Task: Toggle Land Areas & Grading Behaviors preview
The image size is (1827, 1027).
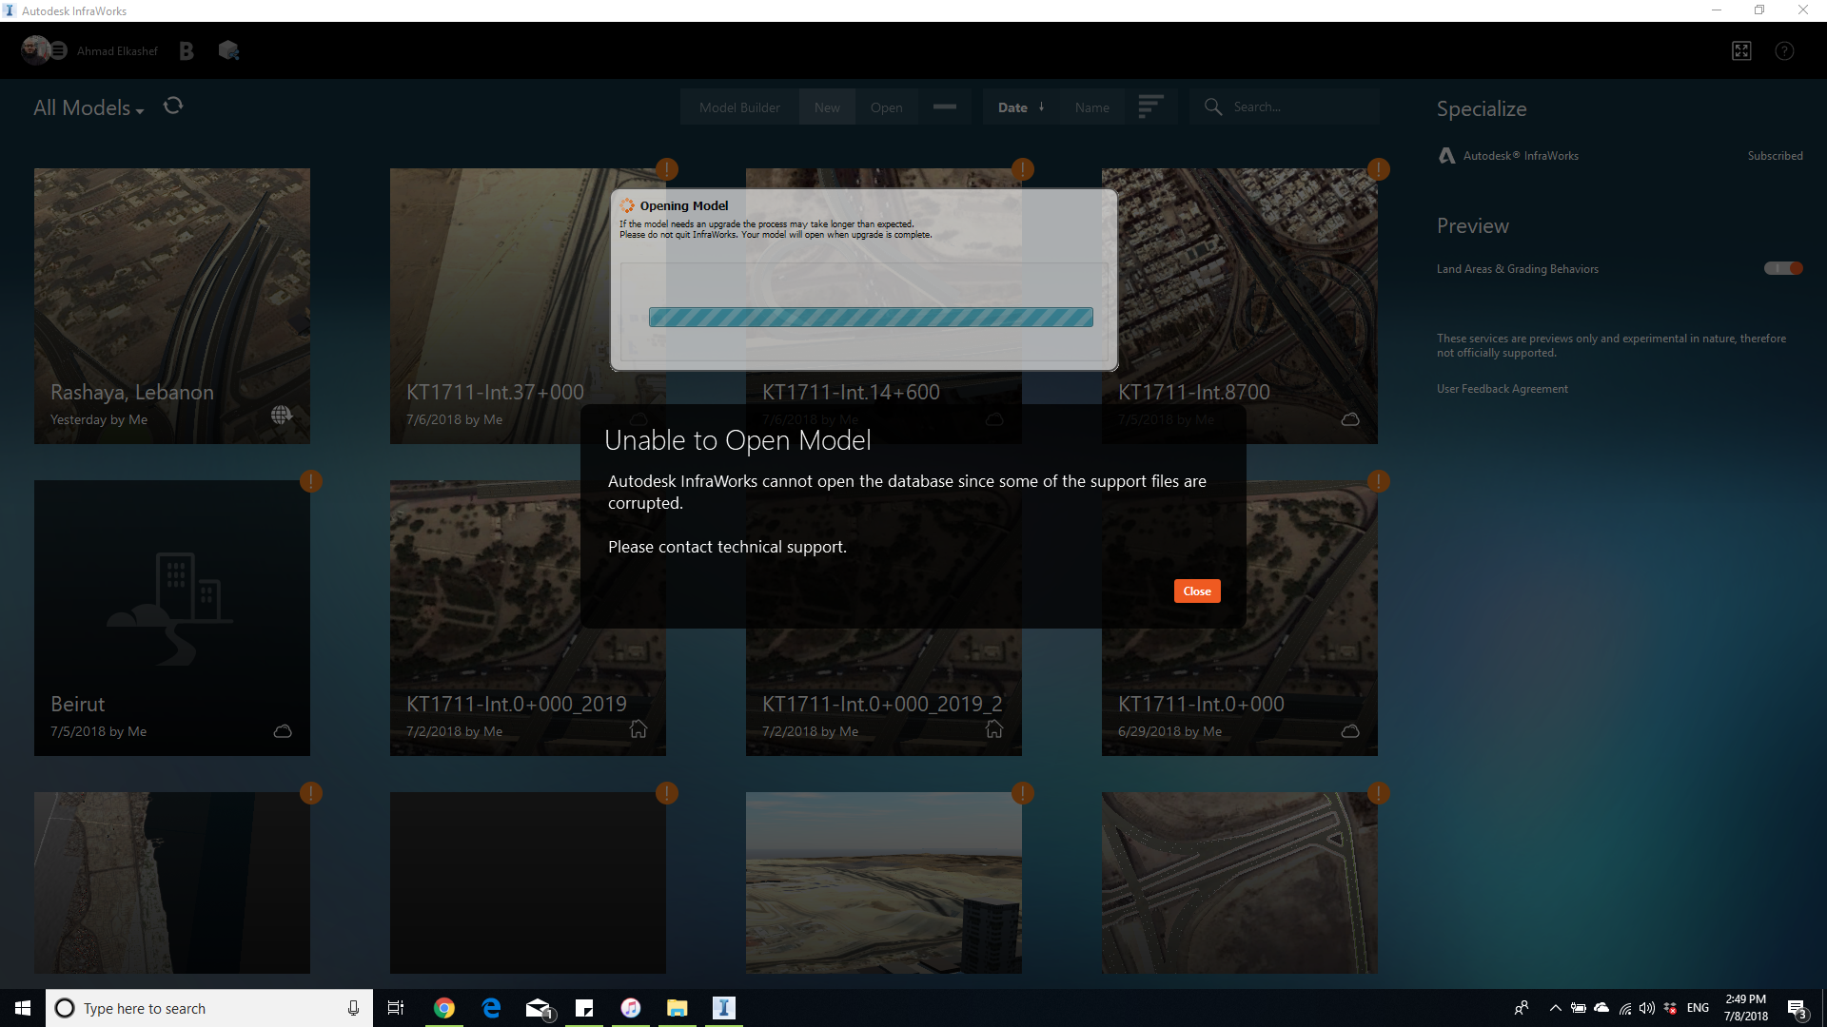Action: 1781,268
